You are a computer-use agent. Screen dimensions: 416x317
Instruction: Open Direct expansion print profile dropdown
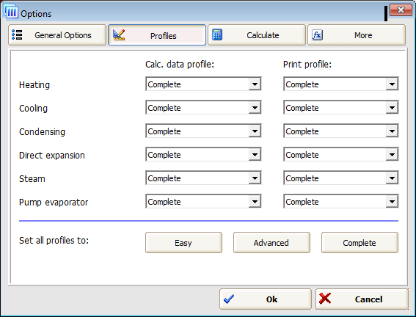coord(340,154)
